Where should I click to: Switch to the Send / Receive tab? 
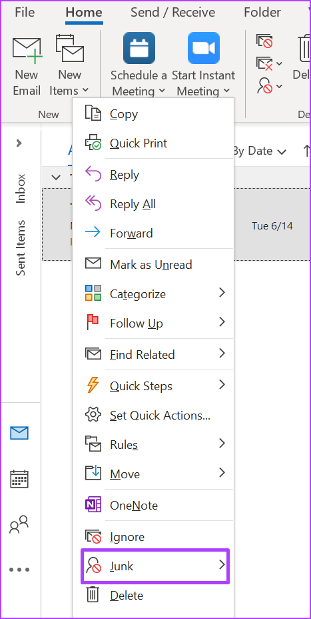pyautogui.click(x=172, y=12)
